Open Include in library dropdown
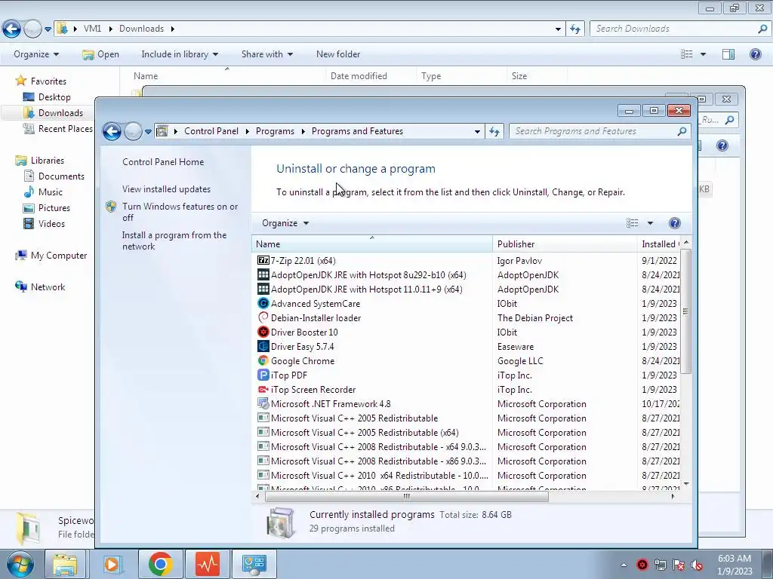The width and height of the screenshot is (773, 579). coord(180,54)
